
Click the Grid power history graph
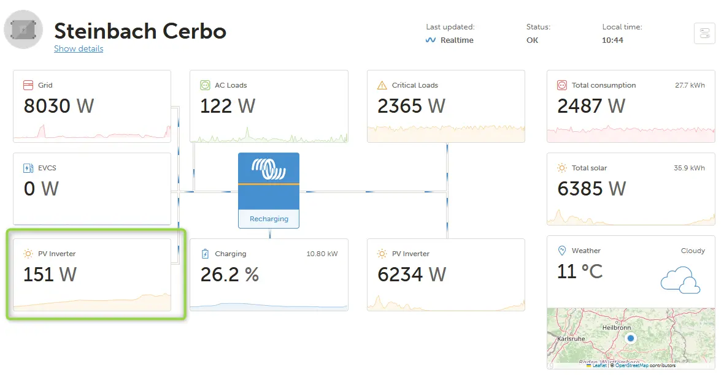tap(92, 131)
